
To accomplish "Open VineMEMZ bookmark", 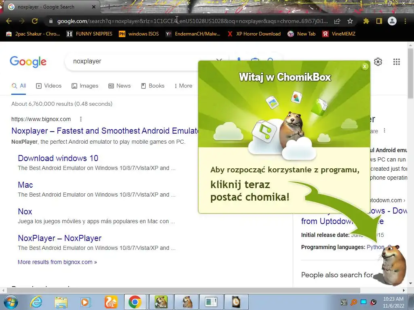I will click(339, 34).
